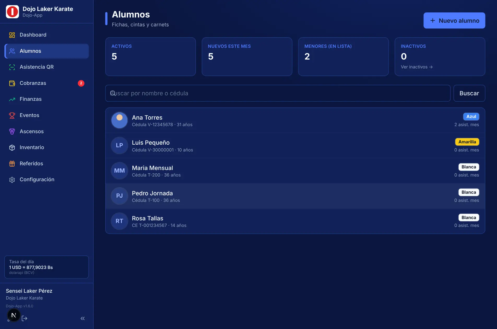Open the Activos stat card
The image size is (497, 329).
click(x=150, y=57)
